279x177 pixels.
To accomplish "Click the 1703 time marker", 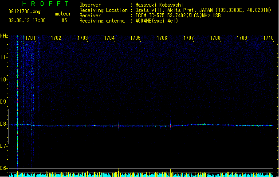I will pyautogui.click(x=83, y=38).
